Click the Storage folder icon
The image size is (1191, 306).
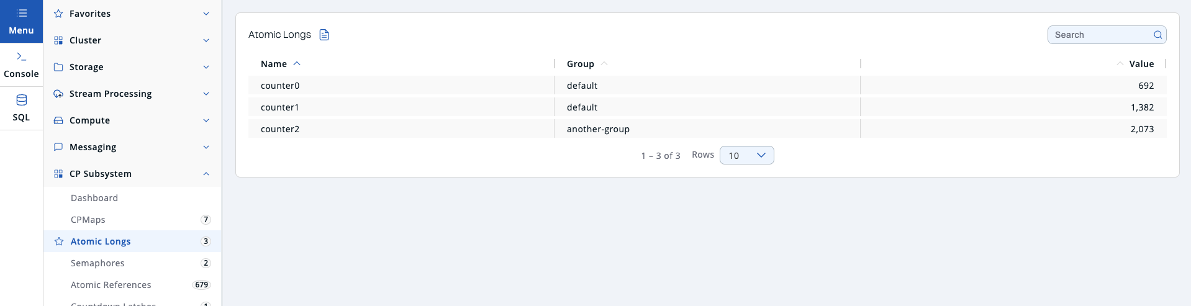point(58,67)
